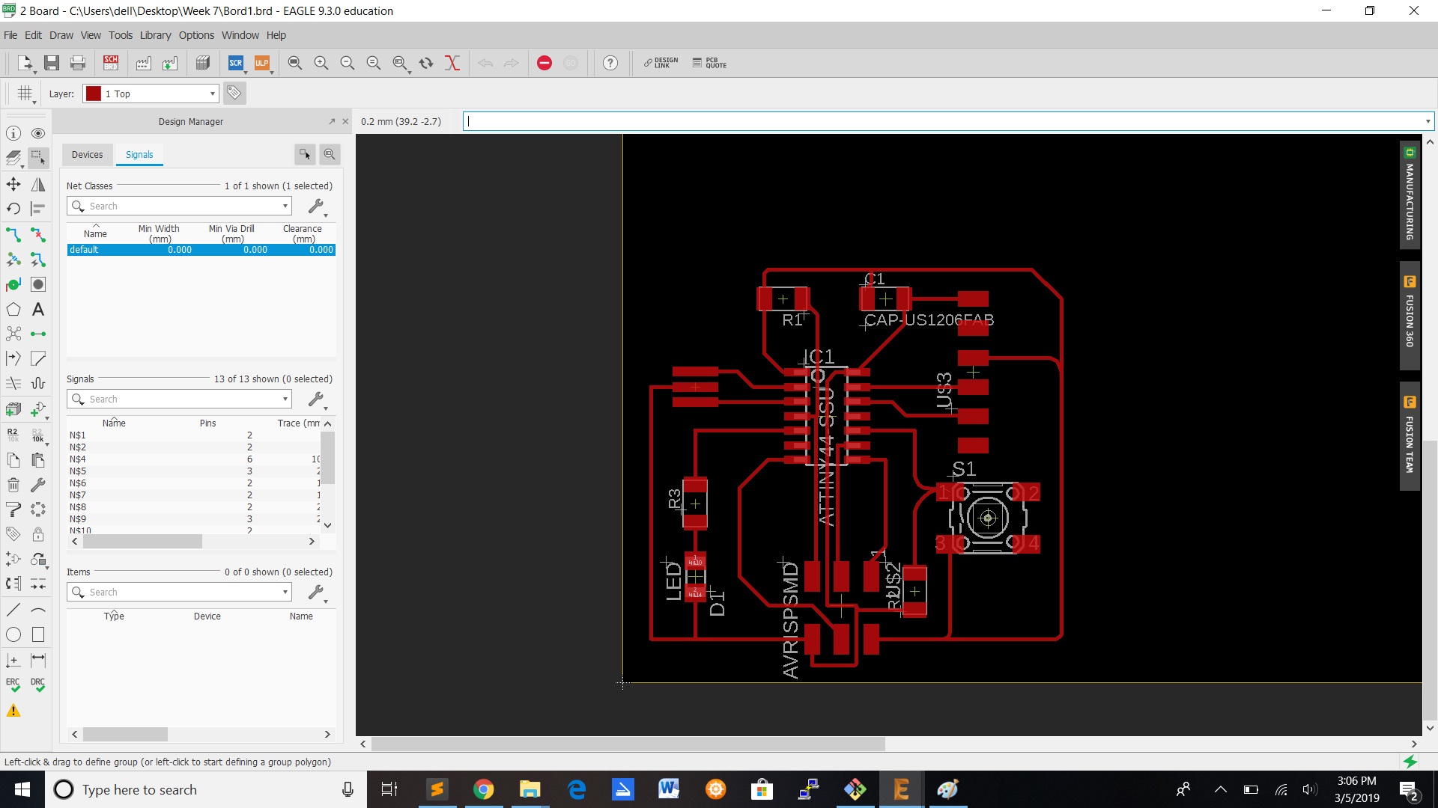Screen dimensions: 1438x808
Task: Run the Design Rule Check (DRC)
Action: [38, 682]
